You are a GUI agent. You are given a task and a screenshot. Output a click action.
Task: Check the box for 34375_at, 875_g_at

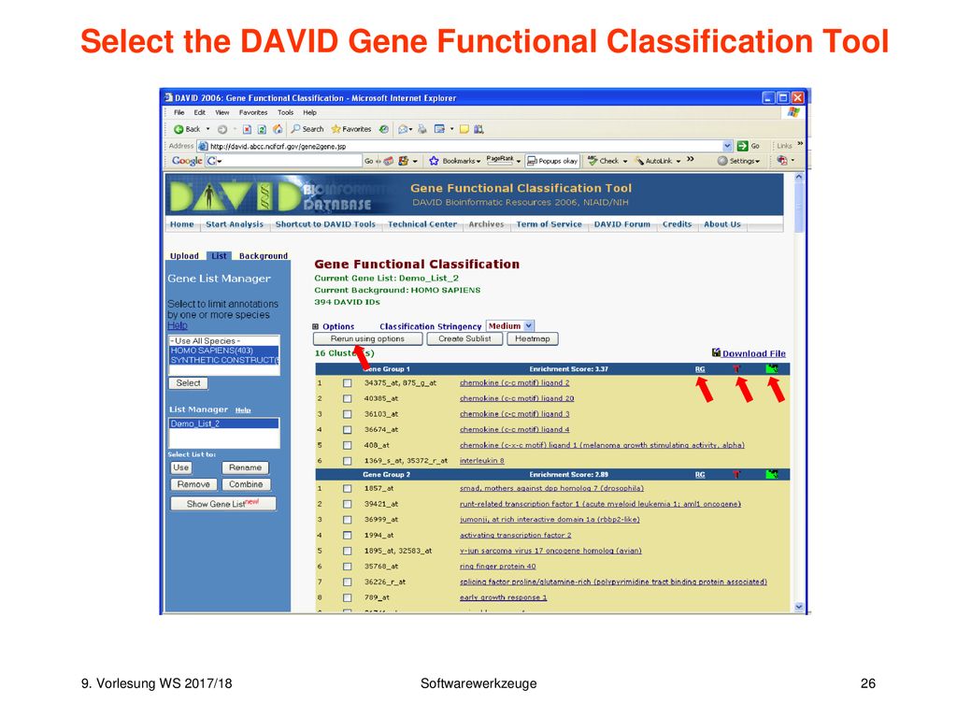tap(348, 382)
